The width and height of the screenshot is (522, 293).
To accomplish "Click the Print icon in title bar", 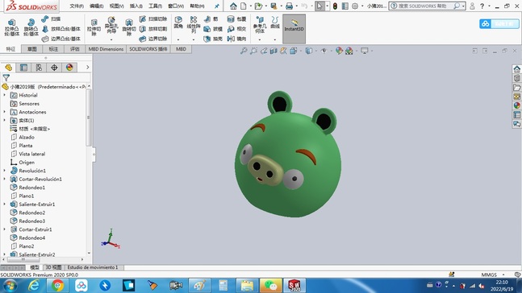I will (x=290, y=6).
